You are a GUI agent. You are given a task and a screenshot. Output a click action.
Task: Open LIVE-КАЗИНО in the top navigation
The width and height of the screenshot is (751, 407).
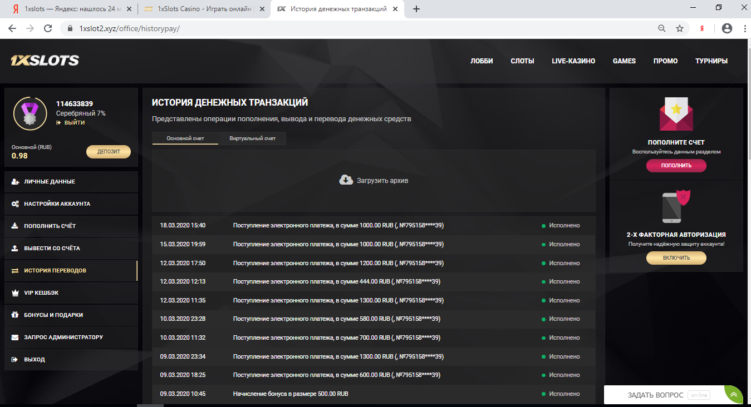point(573,61)
